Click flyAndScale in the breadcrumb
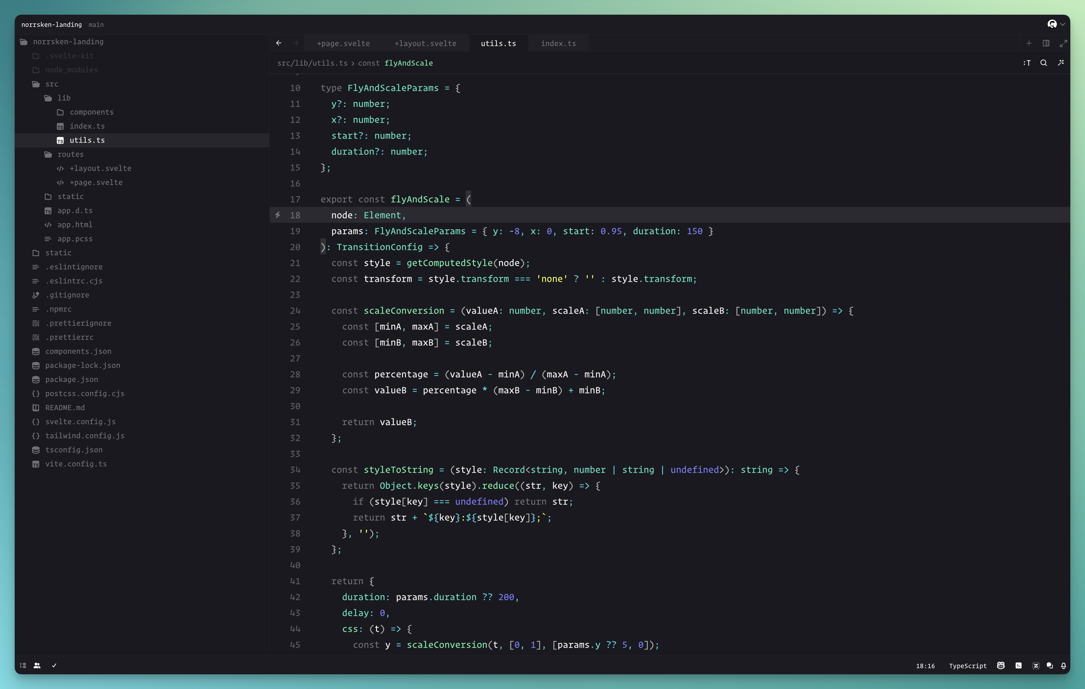 pyautogui.click(x=408, y=63)
